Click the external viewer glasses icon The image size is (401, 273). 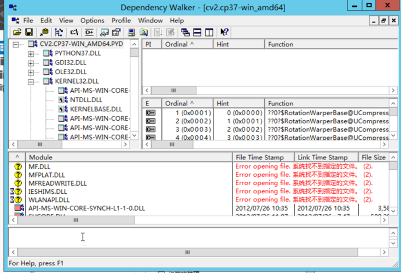(x=104, y=32)
